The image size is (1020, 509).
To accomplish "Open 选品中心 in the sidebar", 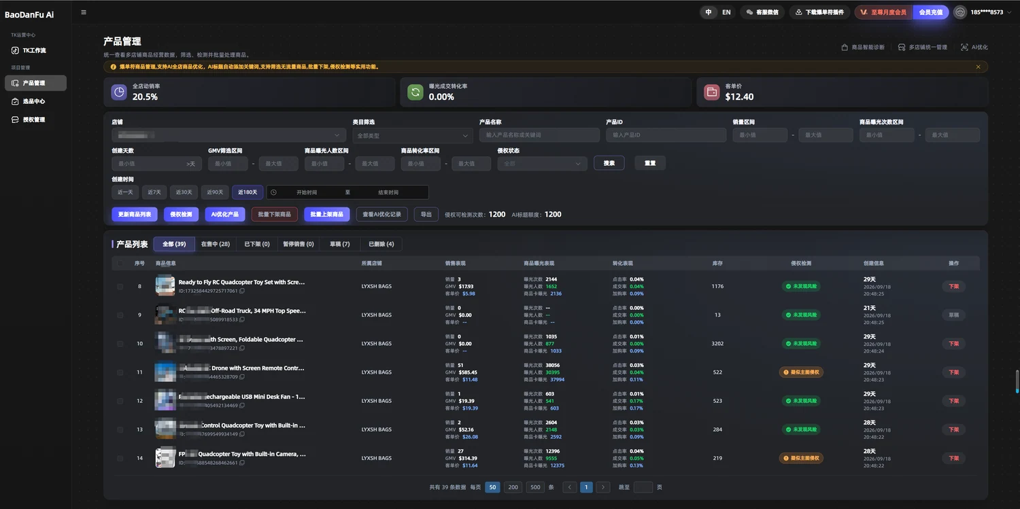I will pyautogui.click(x=35, y=101).
